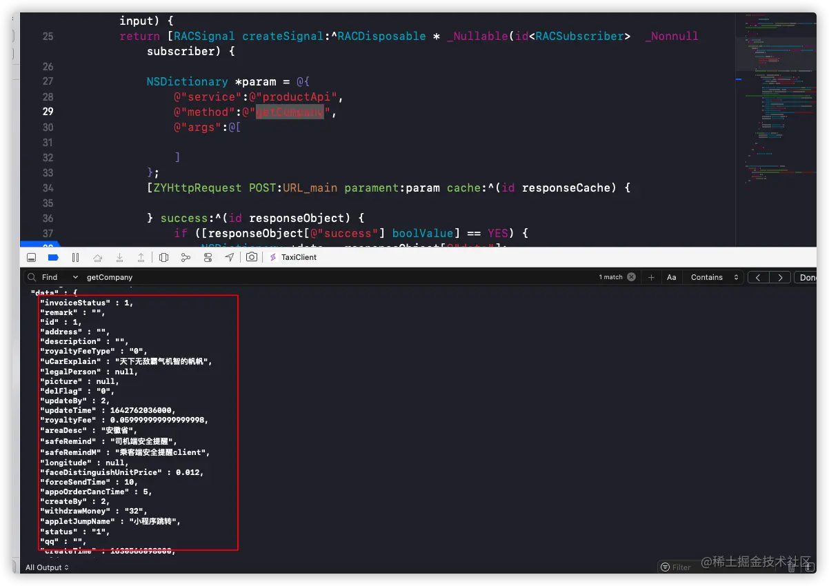Viewport: 829px width, 586px height.
Task: Hide the debug area toggle icon
Action: pos(31,257)
